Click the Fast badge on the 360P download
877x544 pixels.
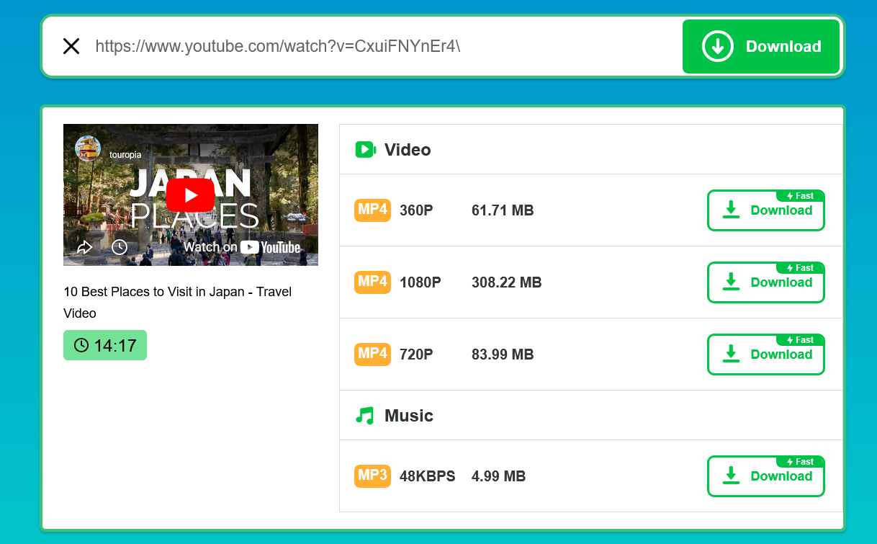point(800,196)
